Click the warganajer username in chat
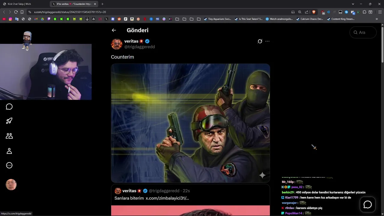This screenshot has width=384, height=216. (x=289, y=203)
